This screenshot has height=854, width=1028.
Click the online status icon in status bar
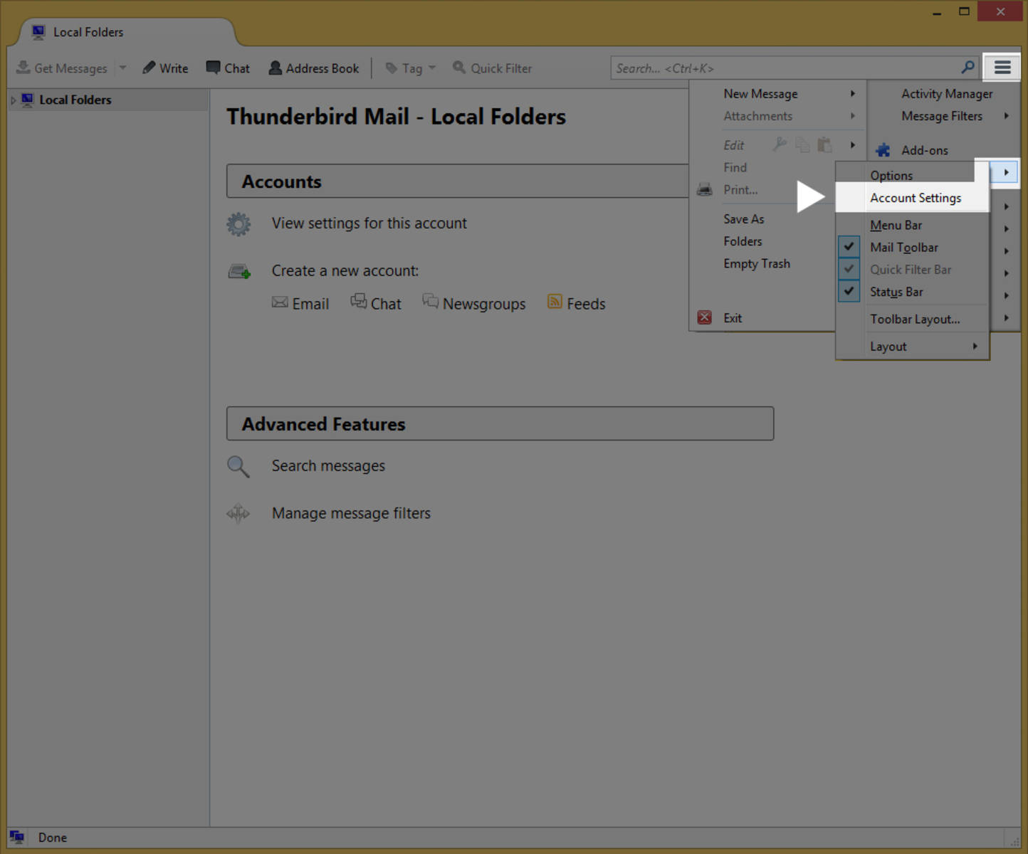(x=17, y=837)
